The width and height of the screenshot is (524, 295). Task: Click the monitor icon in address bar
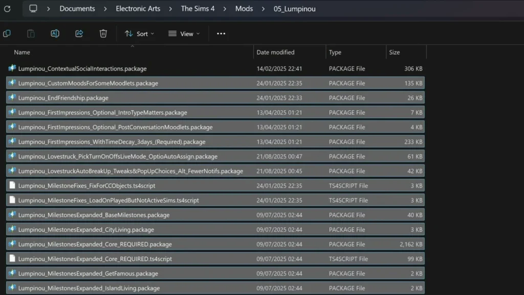[x=33, y=9]
